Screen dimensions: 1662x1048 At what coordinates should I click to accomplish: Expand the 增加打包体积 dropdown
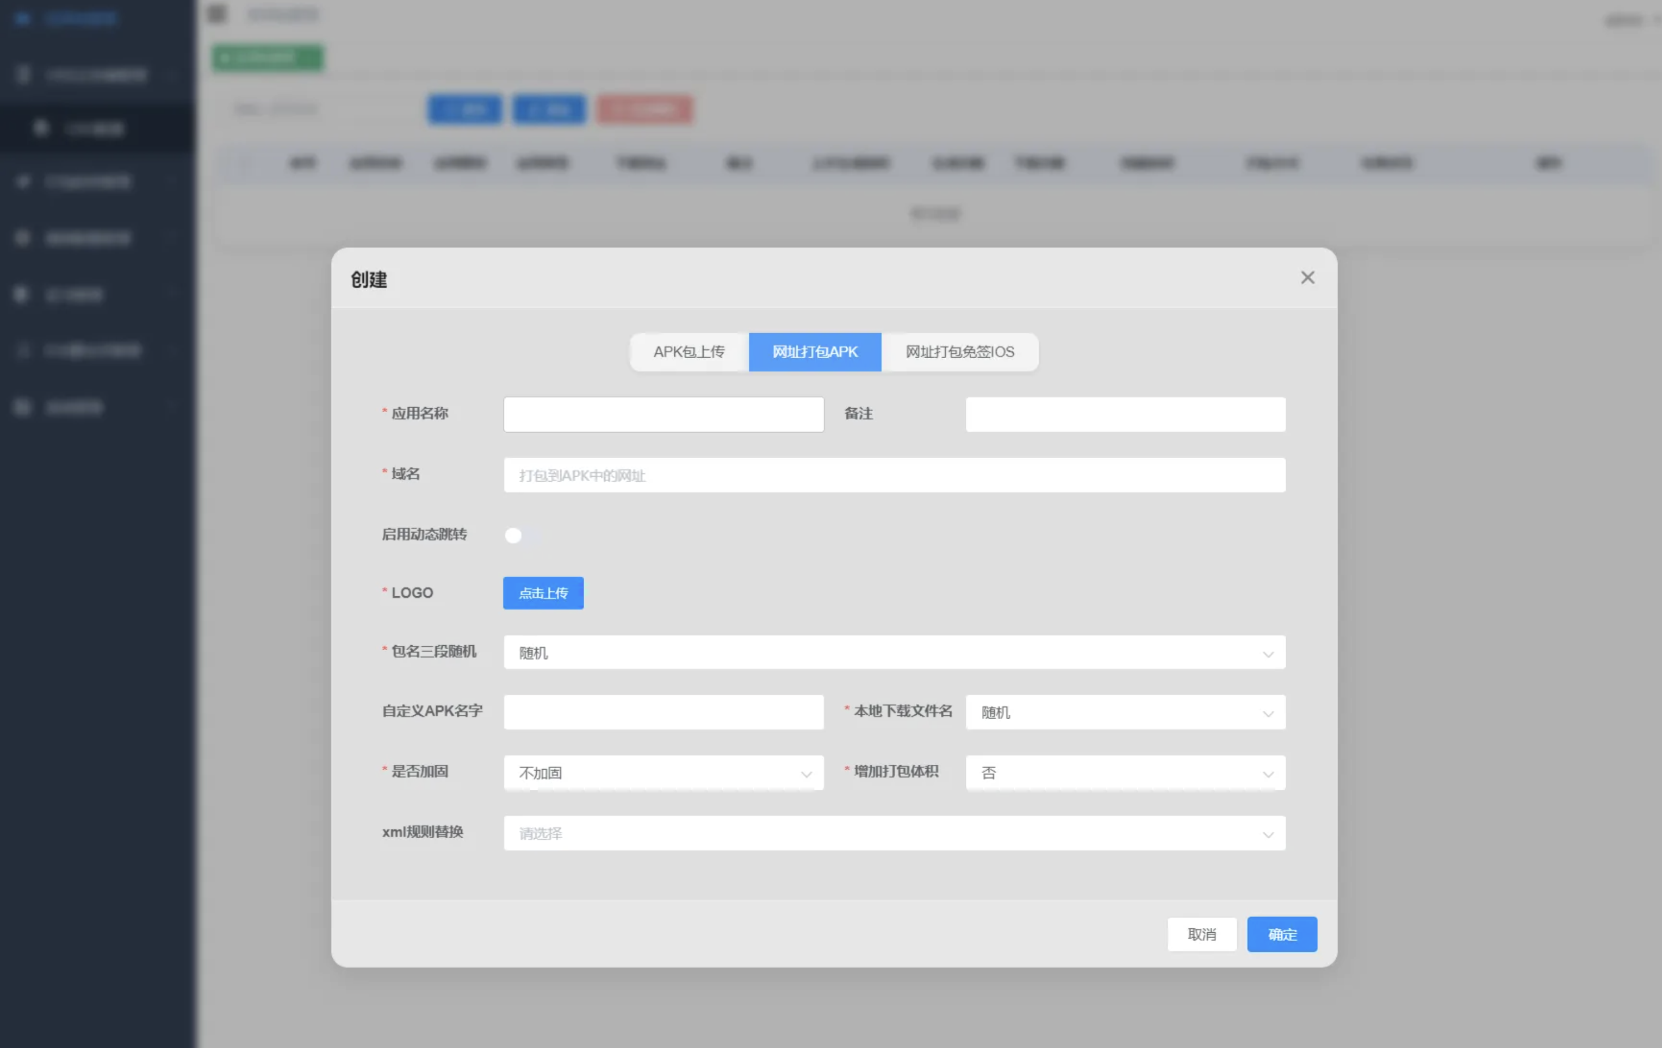(x=1125, y=773)
